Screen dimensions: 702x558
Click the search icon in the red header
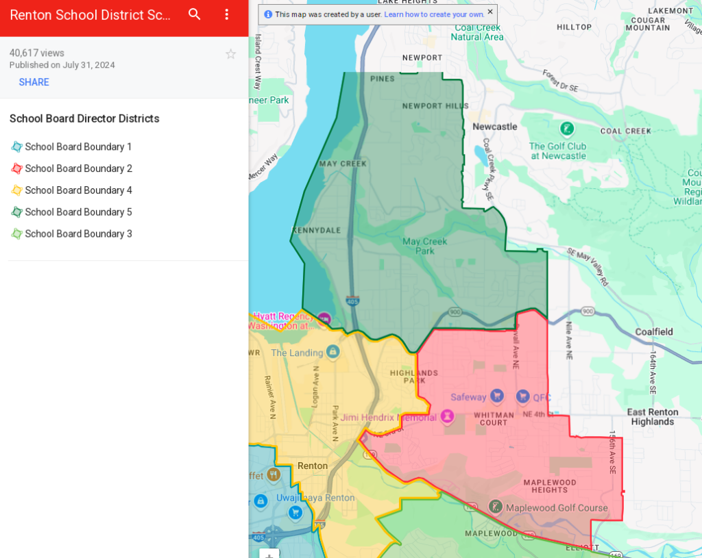click(195, 14)
